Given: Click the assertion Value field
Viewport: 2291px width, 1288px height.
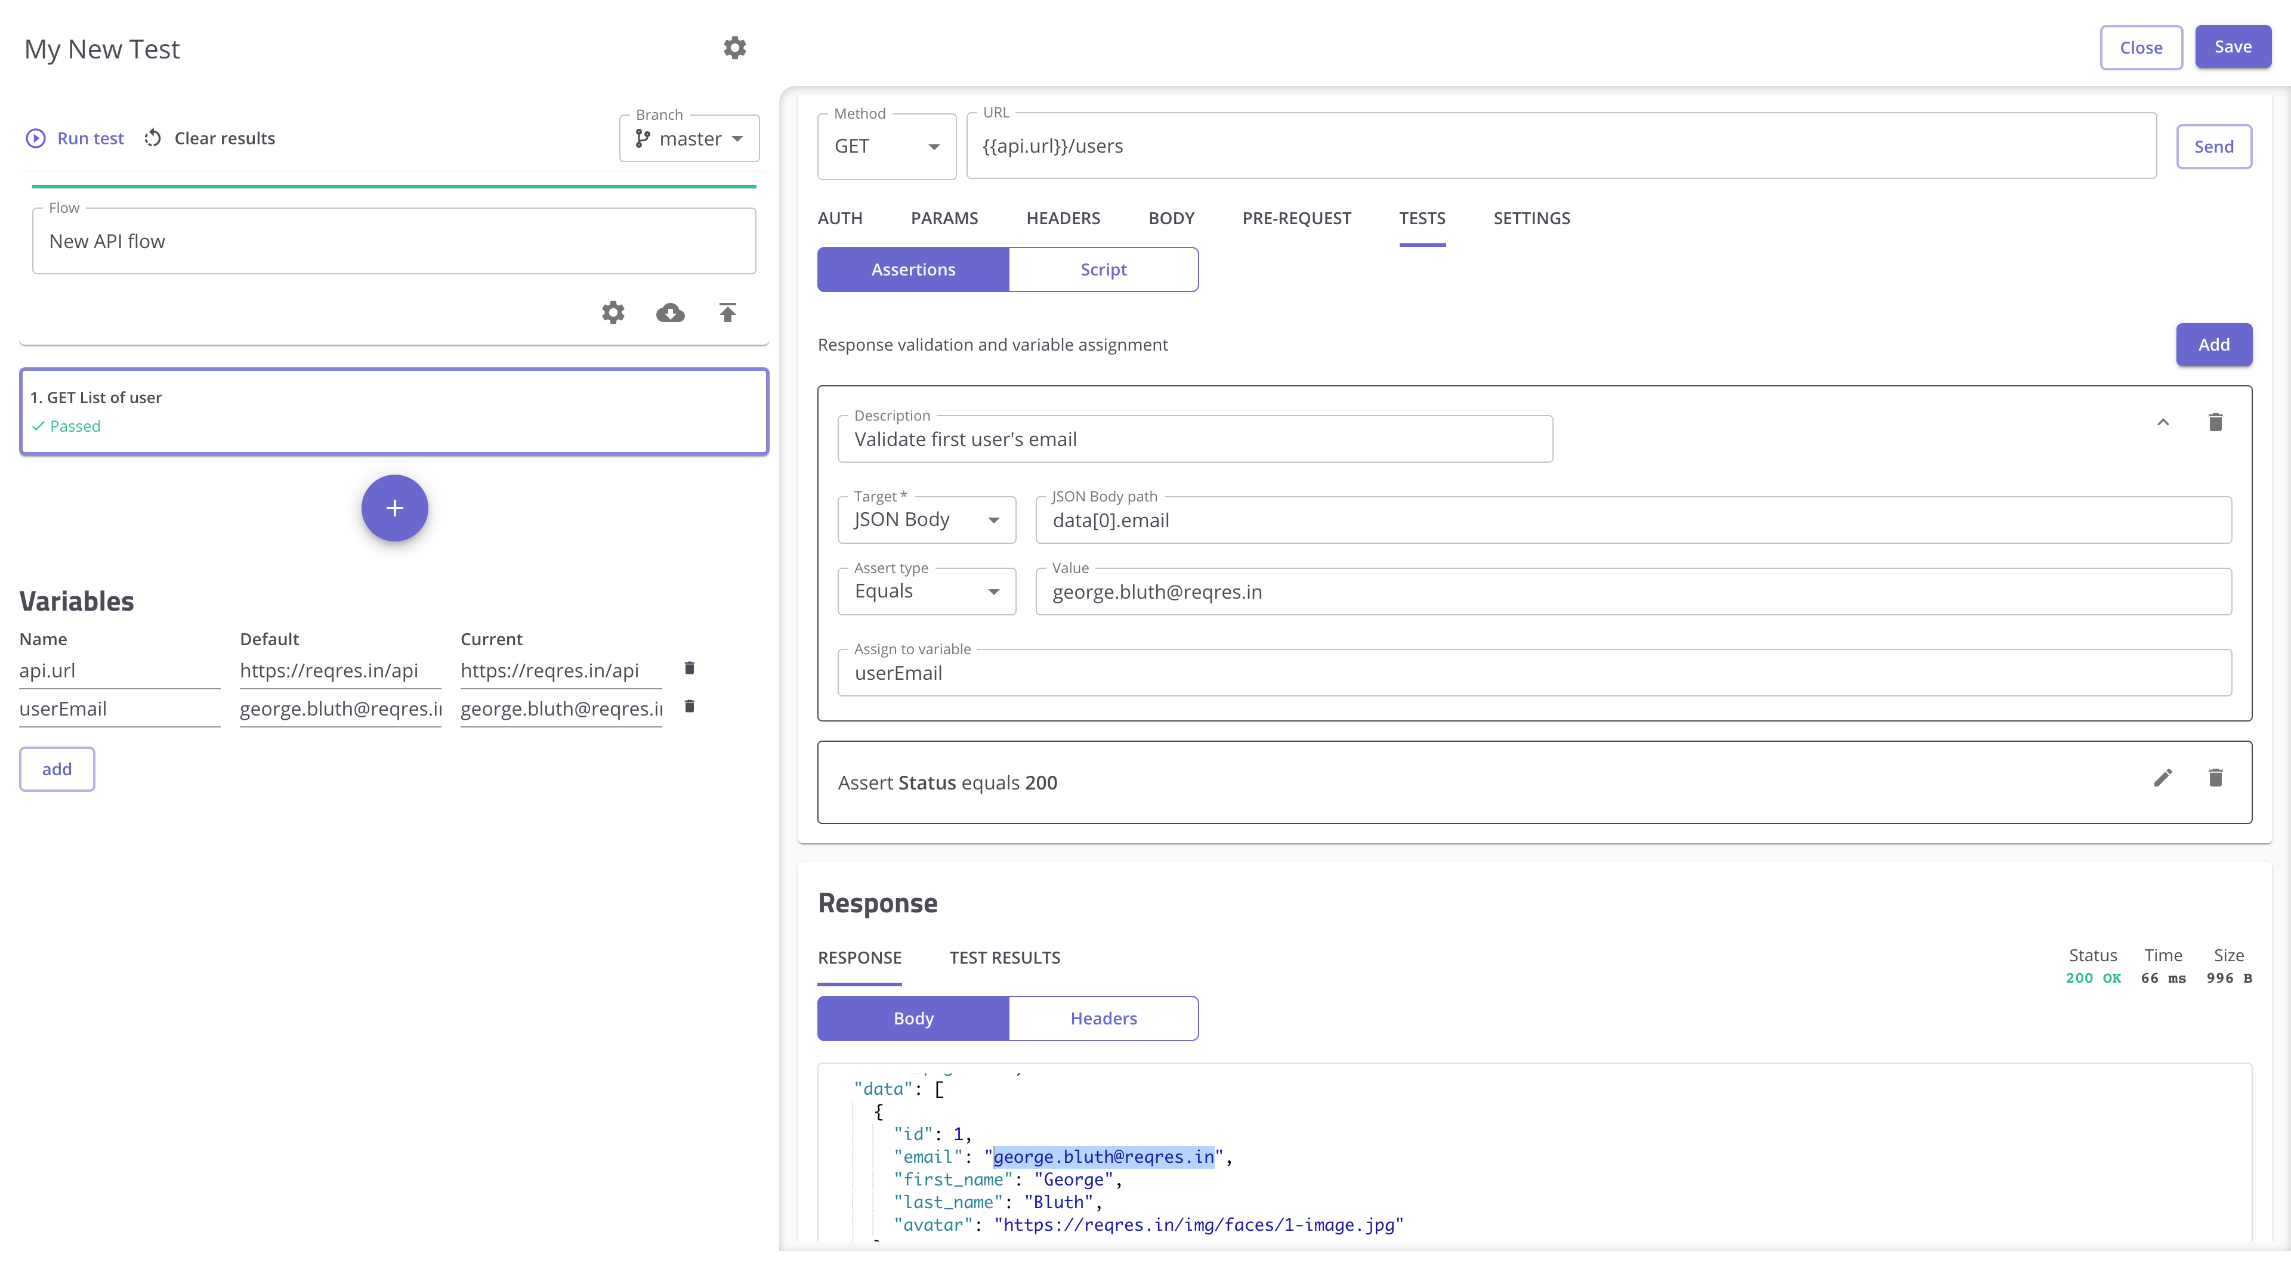Looking at the screenshot, I should (1633, 592).
